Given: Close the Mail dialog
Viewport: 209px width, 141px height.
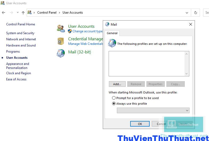Looking at the screenshot, I should tap(191, 24).
